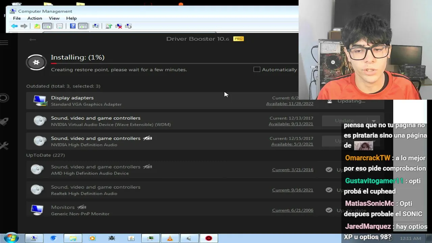Open the View menu in Computer Management

54,18
